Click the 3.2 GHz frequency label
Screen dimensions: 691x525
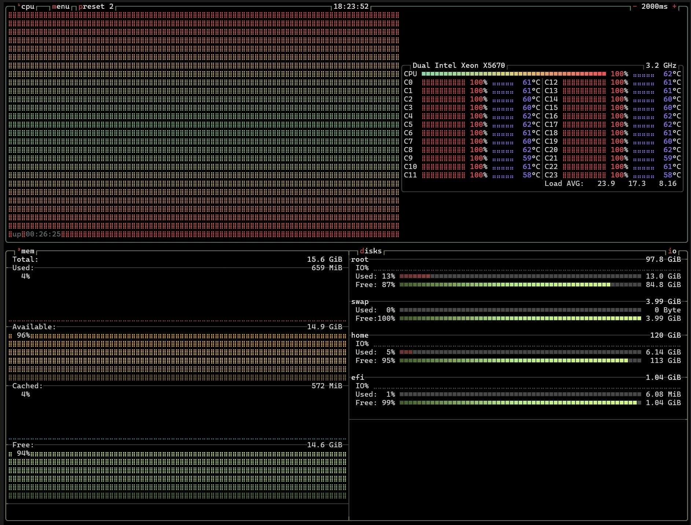point(661,66)
